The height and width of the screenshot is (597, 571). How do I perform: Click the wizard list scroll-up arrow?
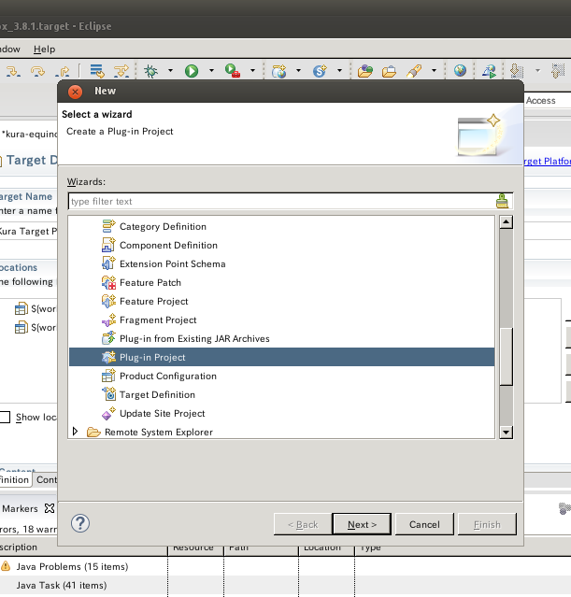coord(506,222)
